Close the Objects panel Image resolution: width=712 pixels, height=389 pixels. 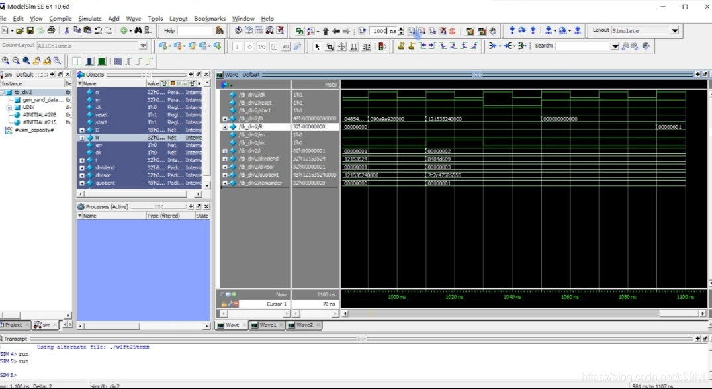pyautogui.click(x=206, y=75)
